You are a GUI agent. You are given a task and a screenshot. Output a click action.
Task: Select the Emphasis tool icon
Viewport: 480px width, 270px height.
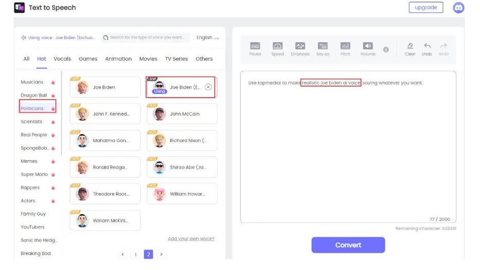[300, 46]
